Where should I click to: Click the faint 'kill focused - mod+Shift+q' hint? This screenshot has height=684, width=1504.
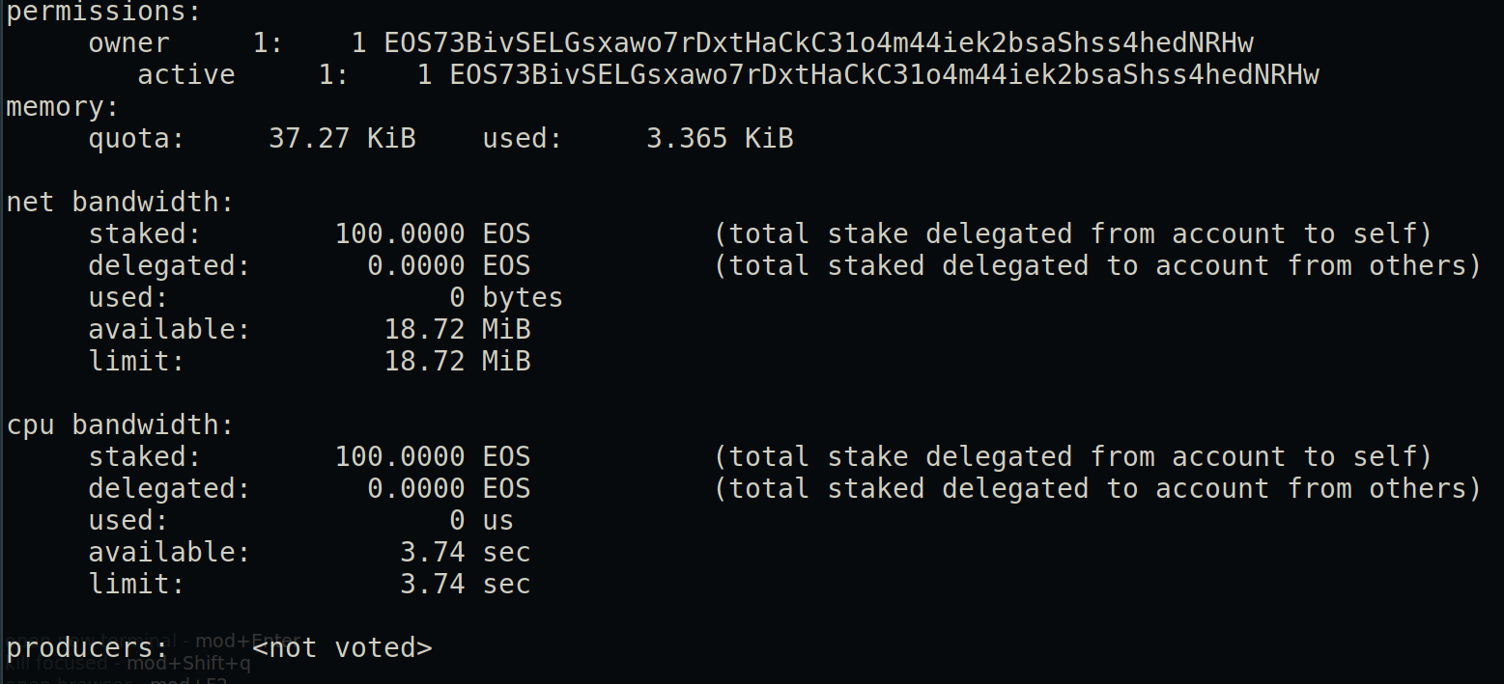click(x=128, y=665)
